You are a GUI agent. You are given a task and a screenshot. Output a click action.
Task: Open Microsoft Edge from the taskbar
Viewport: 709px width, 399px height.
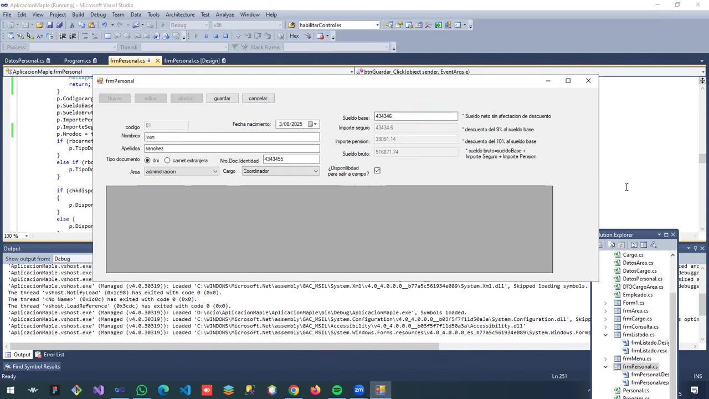[163, 390]
